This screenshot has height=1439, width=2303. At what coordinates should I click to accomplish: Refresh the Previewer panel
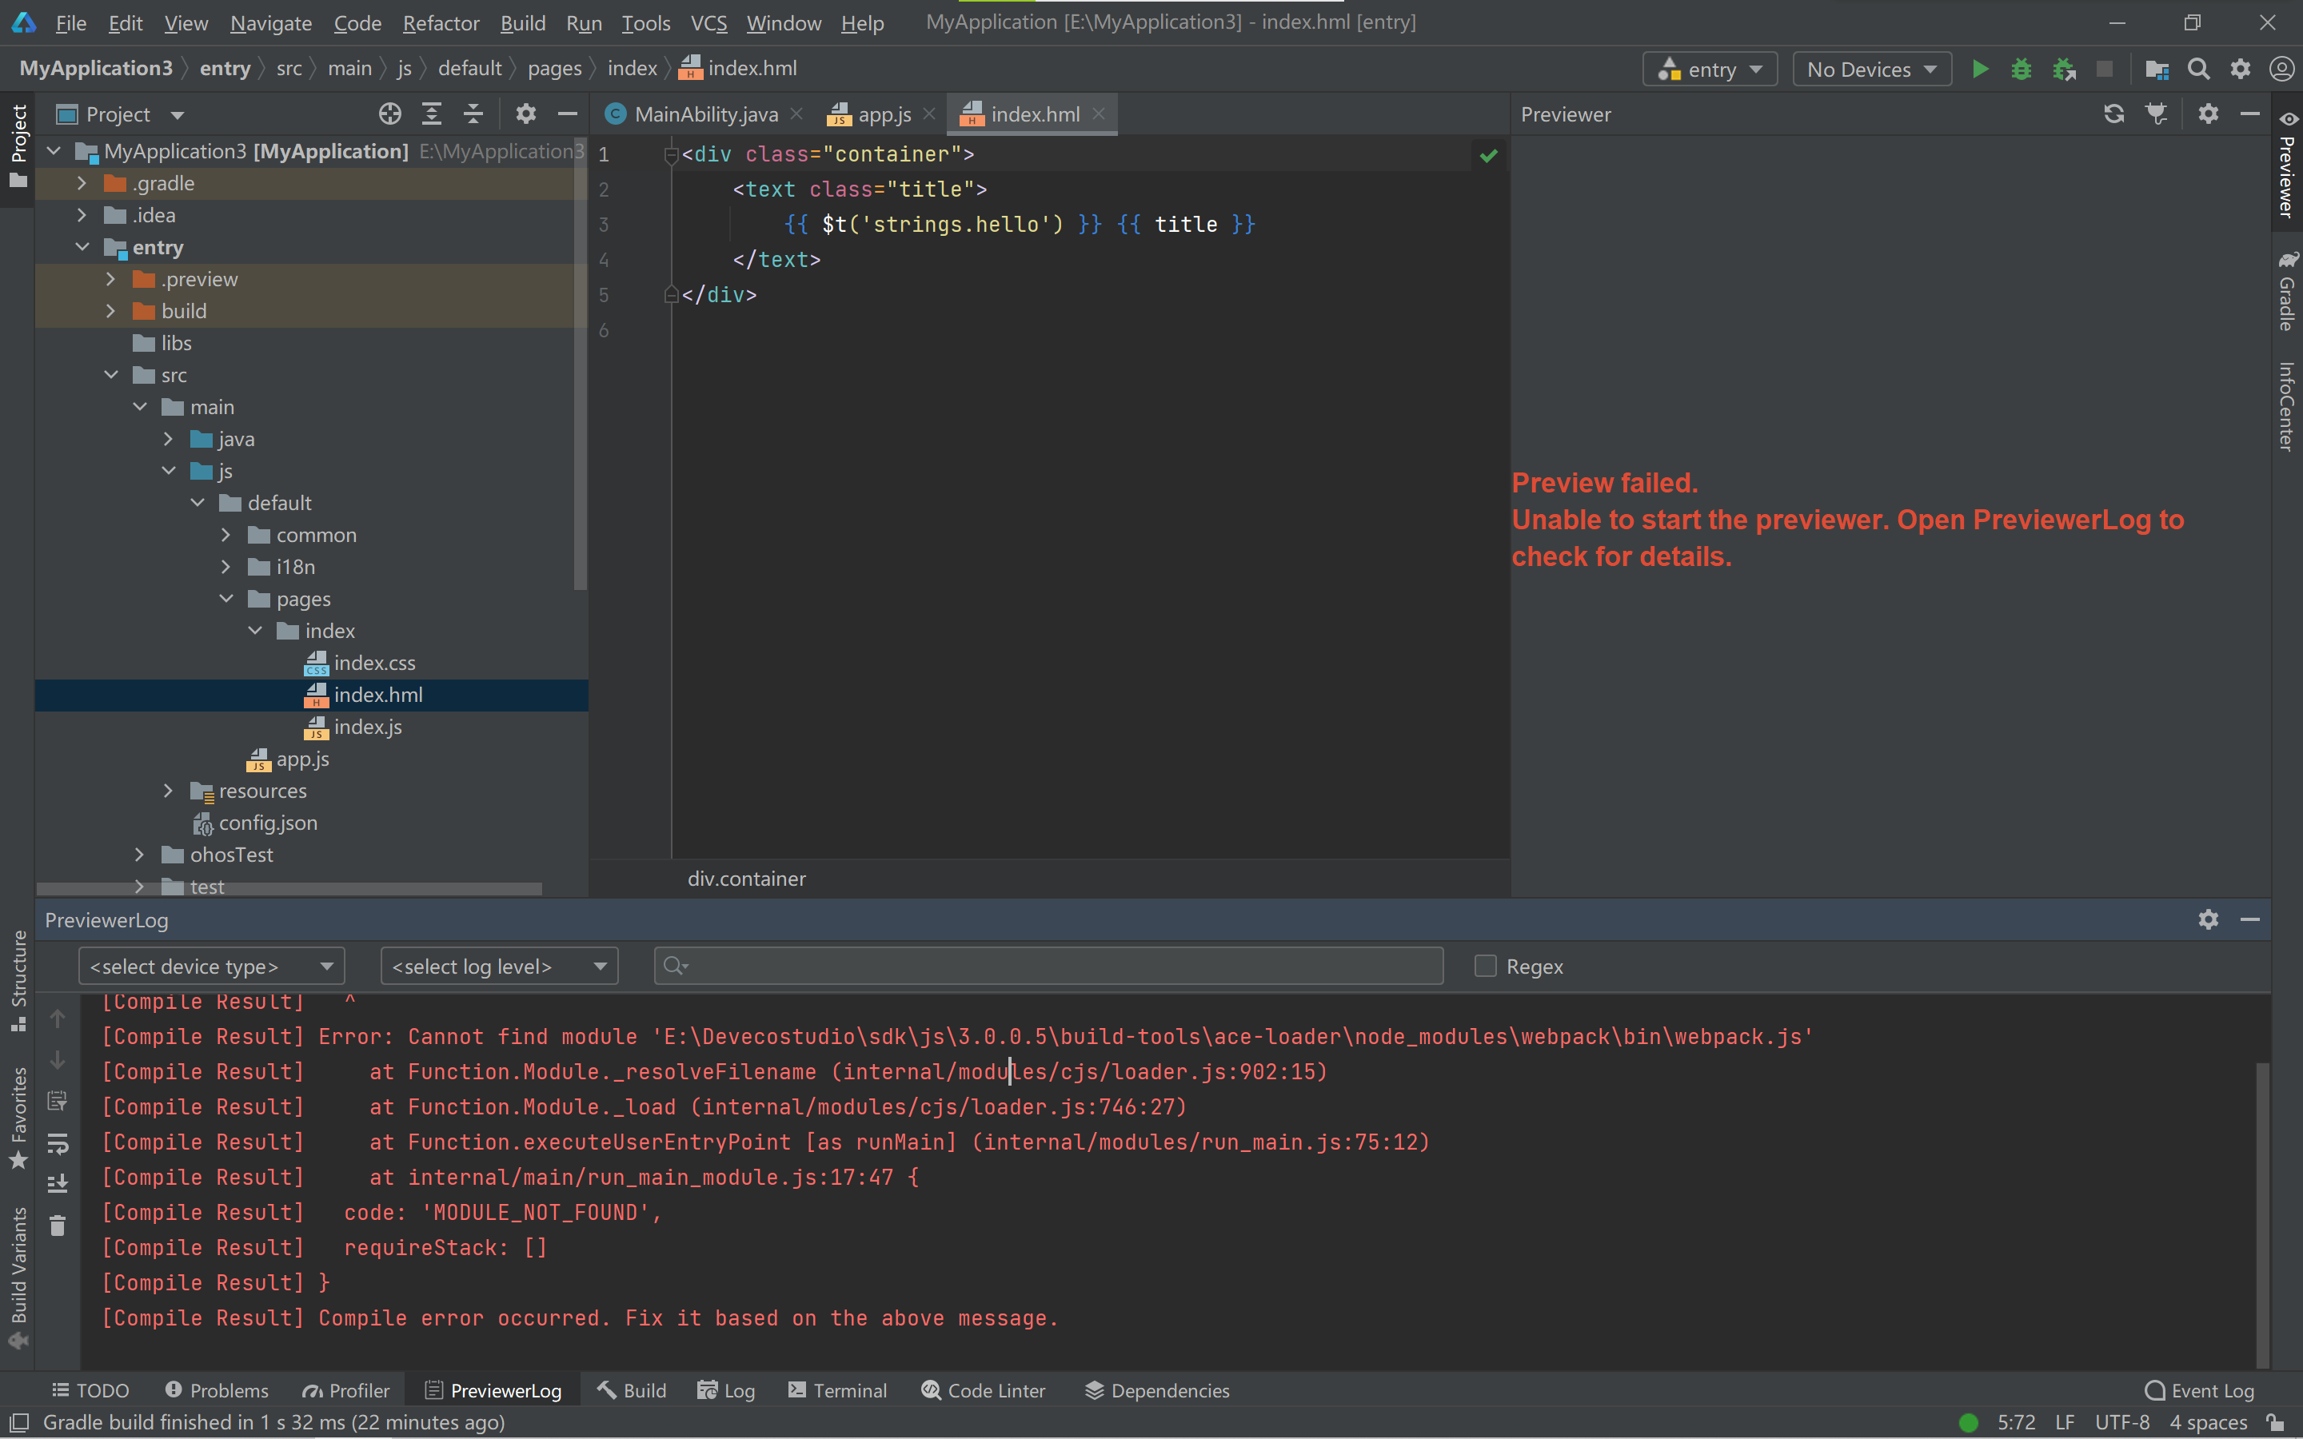[x=2113, y=114]
